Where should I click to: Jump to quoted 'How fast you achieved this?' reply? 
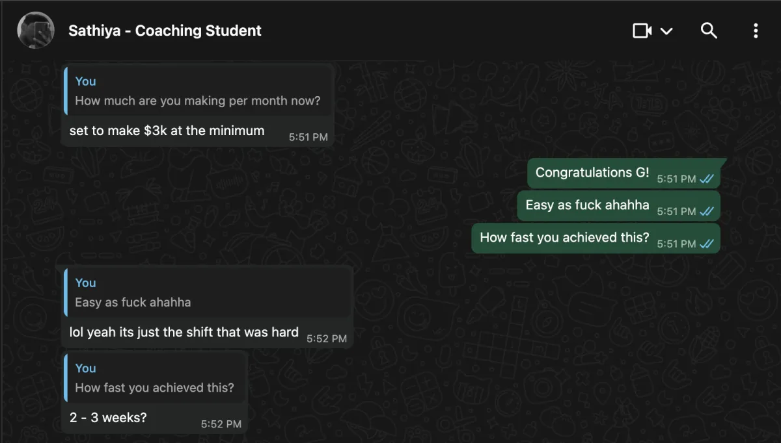point(155,378)
